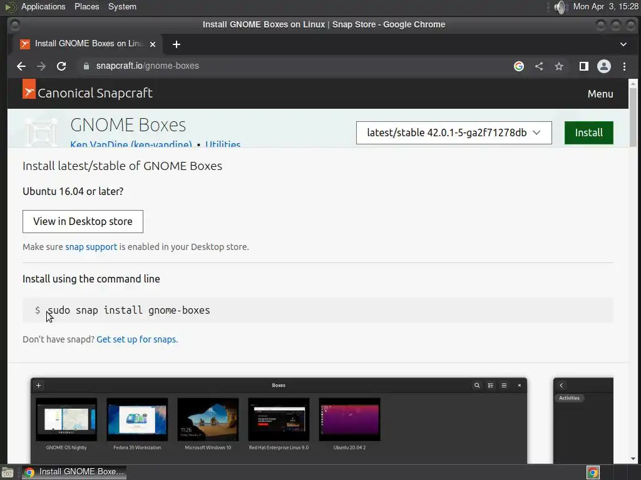The width and height of the screenshot is (641, 480).
Task: Click the GNOME Boxes app icon
Action: tap(41, 132)
